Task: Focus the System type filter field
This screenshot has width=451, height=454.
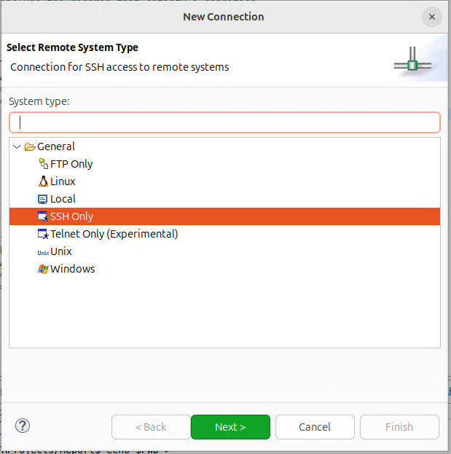Action: pyautogui.click(x=224, y=122)
